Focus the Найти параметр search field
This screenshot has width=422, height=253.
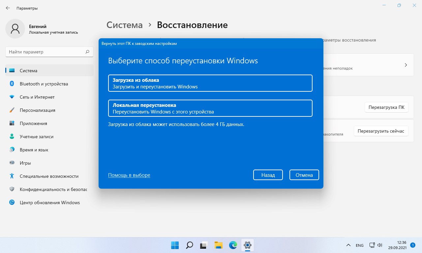(x=49, y=52)
